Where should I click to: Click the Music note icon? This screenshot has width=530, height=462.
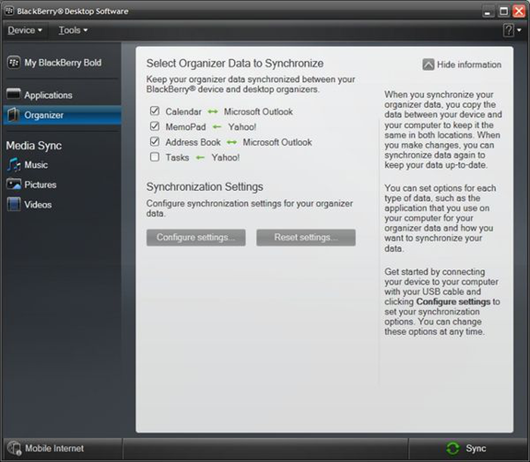[x=14, y=164]
